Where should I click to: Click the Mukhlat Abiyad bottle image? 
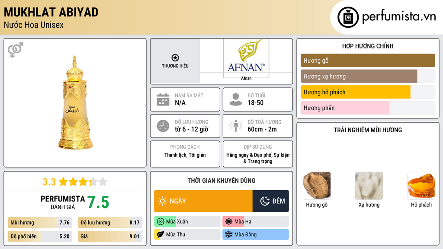(x=75, y=103)
